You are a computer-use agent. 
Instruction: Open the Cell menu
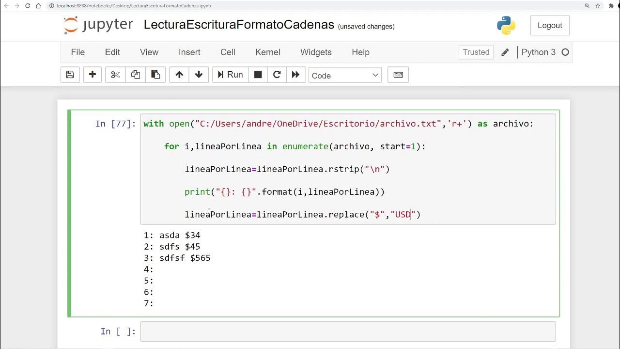[228, 52]
